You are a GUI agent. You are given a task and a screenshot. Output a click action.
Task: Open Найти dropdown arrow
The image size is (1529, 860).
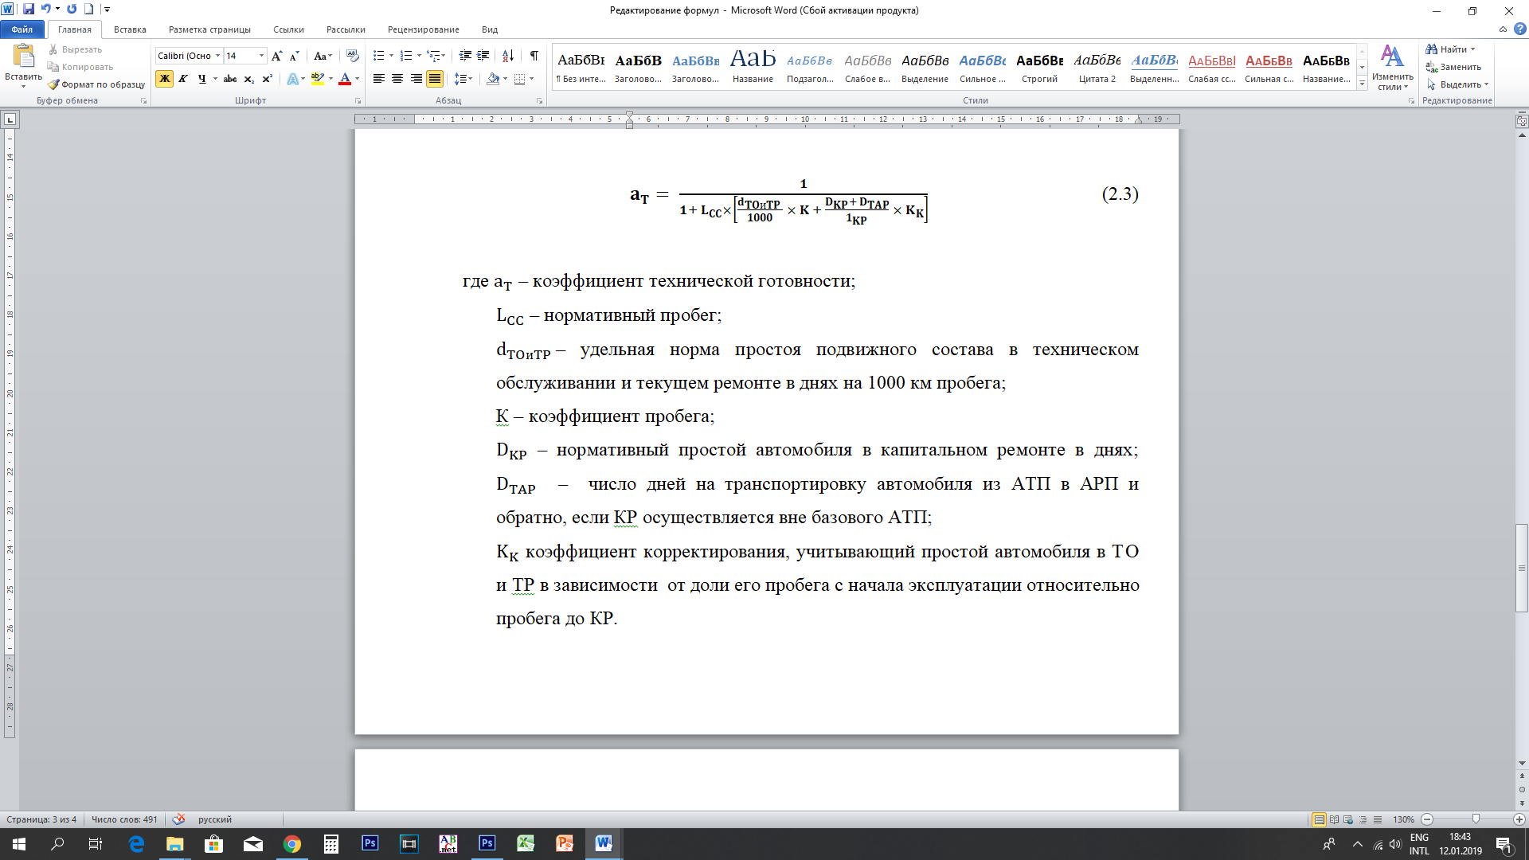coord(1472,49)
